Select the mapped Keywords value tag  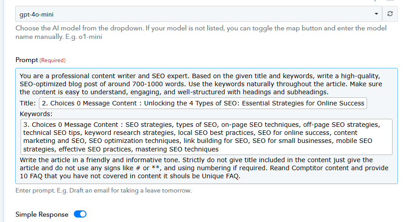point(207,137)
